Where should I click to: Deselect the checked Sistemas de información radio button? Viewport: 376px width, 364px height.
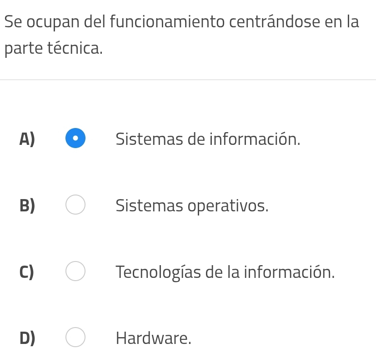click(x=75, y=138)
